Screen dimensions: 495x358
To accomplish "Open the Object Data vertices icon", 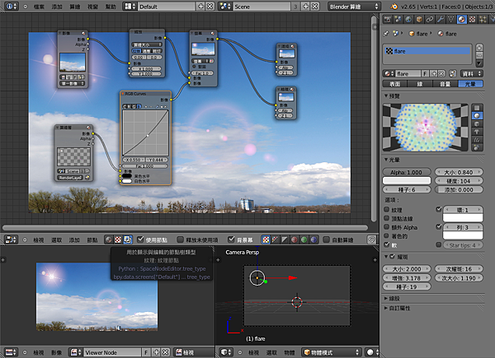I will coord(450,20).
